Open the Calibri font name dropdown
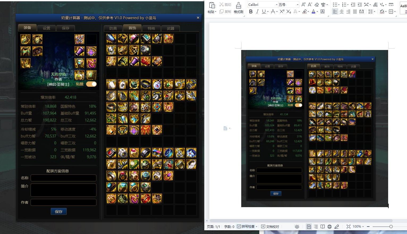This screenshot has height=234, width=407. coord(277,5)
